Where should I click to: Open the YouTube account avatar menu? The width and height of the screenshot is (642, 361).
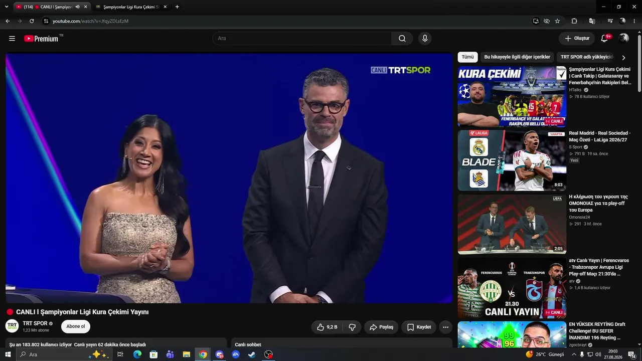[623, 39]
